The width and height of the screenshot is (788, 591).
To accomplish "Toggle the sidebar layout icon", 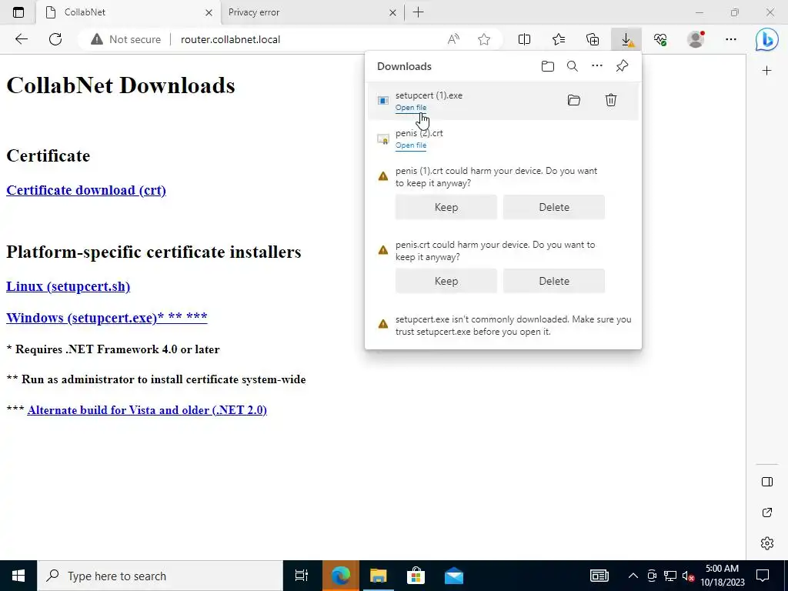I will click(x=767, y=482).
